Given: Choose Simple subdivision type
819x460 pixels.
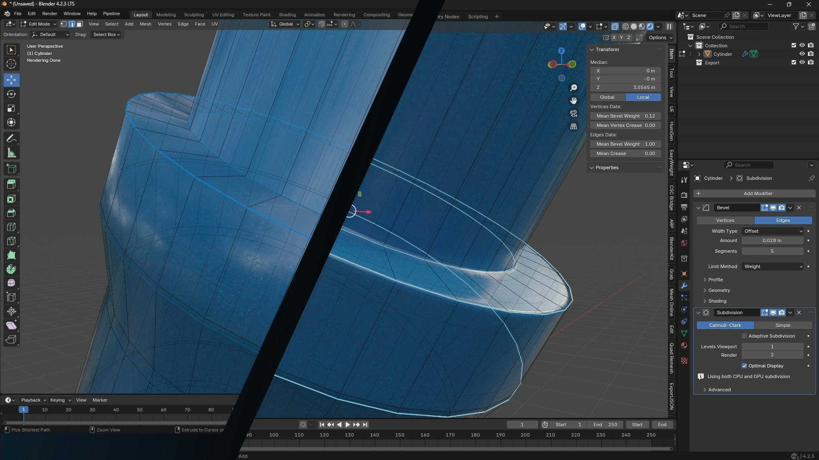Looking at the screenshot, I should (783, 325).
